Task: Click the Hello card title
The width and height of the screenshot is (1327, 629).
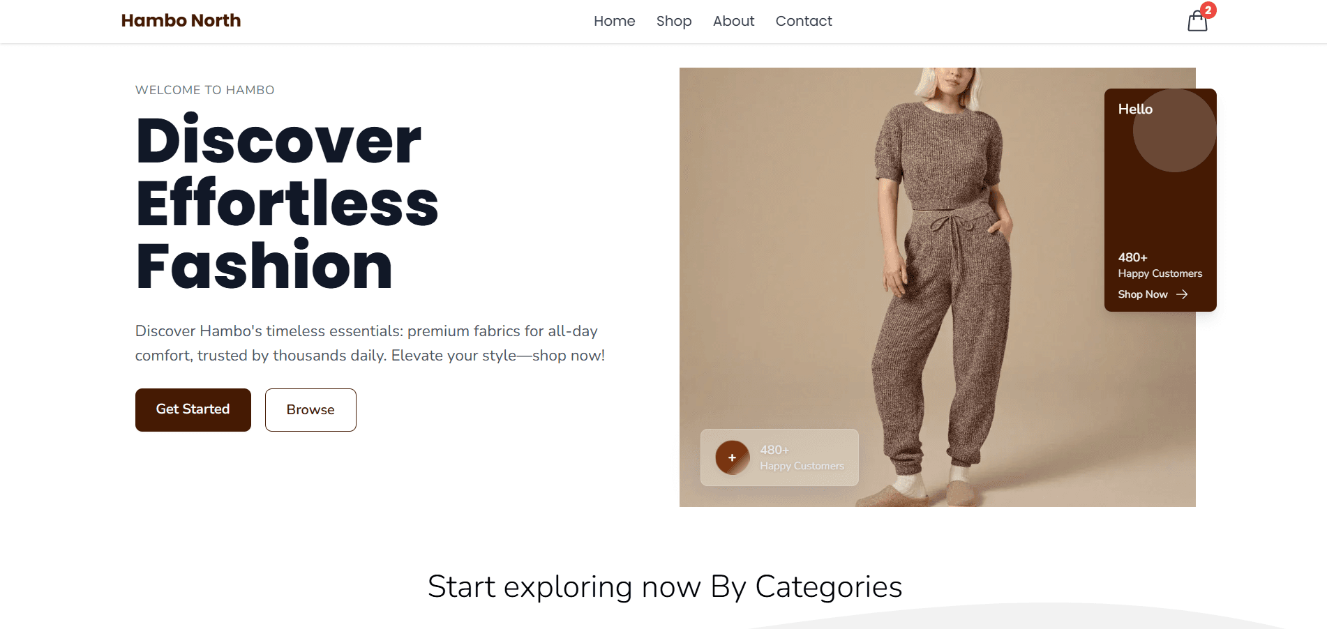Action: pyautogui.click(x=1135, y=109)
